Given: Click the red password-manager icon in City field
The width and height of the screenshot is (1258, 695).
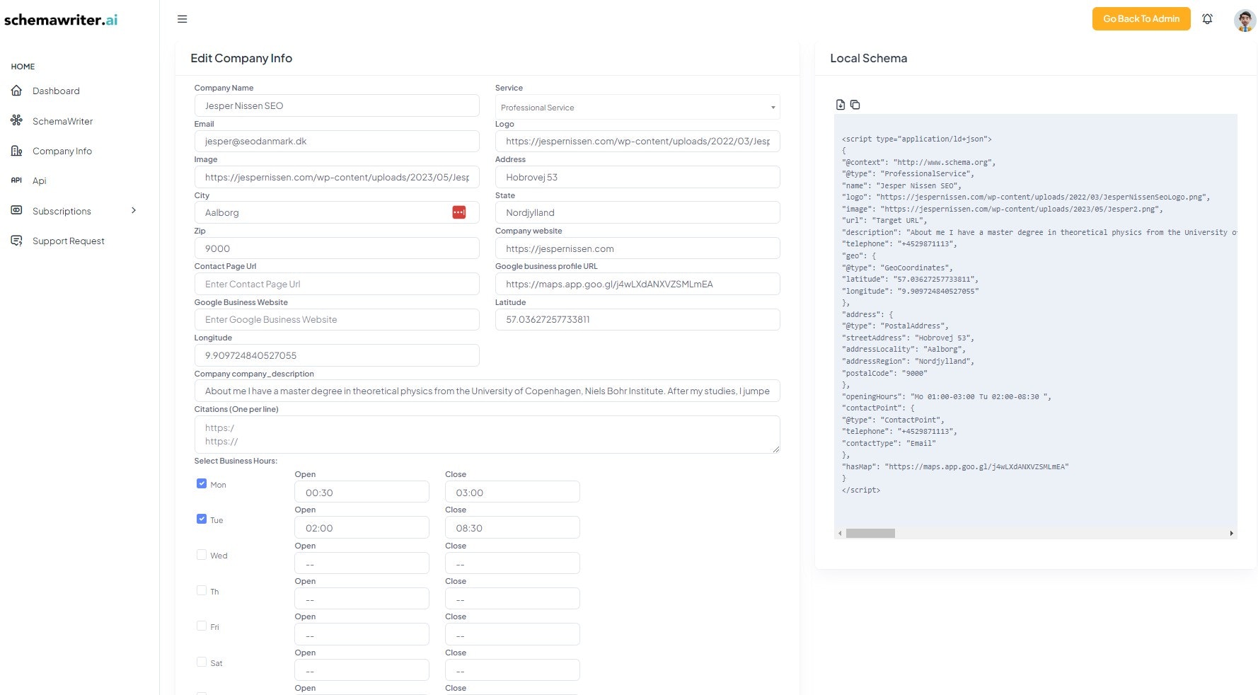Looking at the screenshot, I should coord(459,212).
